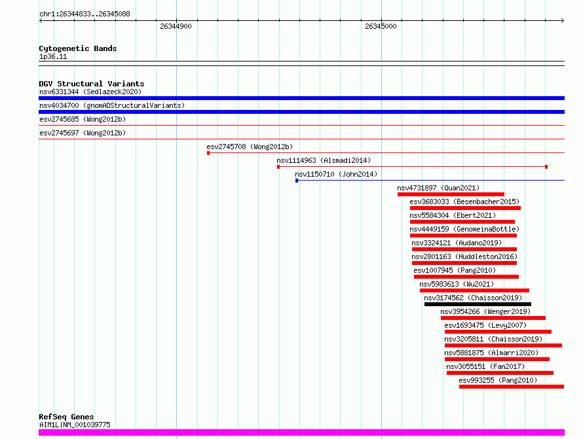This screenshot has height=439, width=583.
Task: Select the red bar under nsv3205811
Action: 504,345
